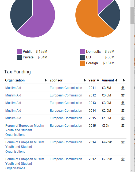This screenshot has height=172, width=135.
Task: Click the bank icon in Muslim Aid 2011 row
Action: [123, 88]
